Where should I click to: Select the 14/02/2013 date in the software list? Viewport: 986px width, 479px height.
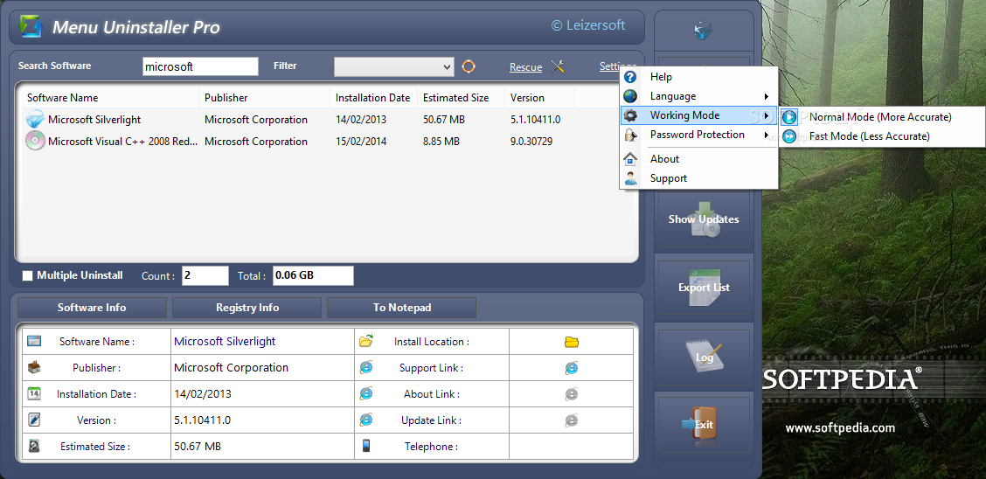pyautogui.click(x=361, y=120)
